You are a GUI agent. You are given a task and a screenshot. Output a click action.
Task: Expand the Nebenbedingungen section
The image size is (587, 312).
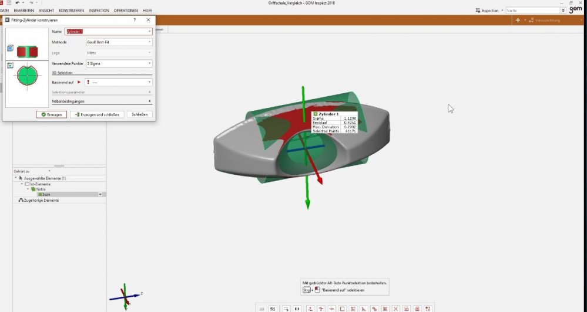click(149, 101)
